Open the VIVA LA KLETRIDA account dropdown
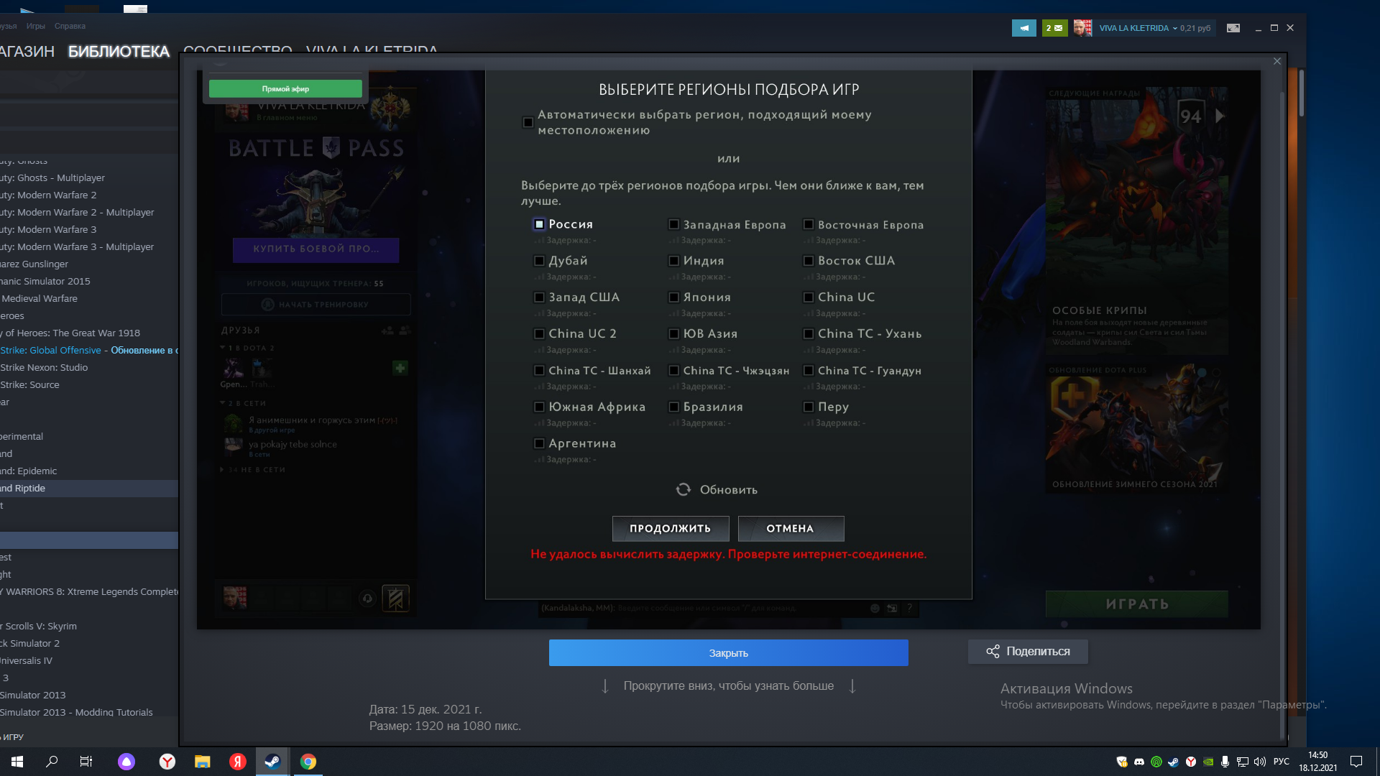 click(x=1138, y=28)
